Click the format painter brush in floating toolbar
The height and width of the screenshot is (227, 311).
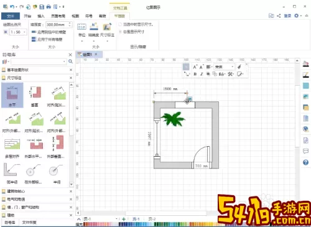click(239, 67)
